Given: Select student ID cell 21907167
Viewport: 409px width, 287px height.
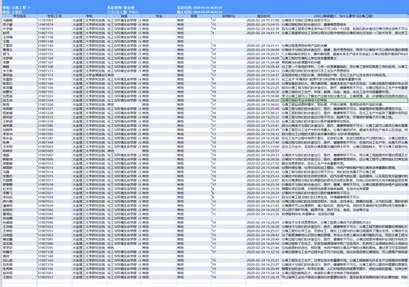Looking at the screenshot, I should [x=55, y=63].
